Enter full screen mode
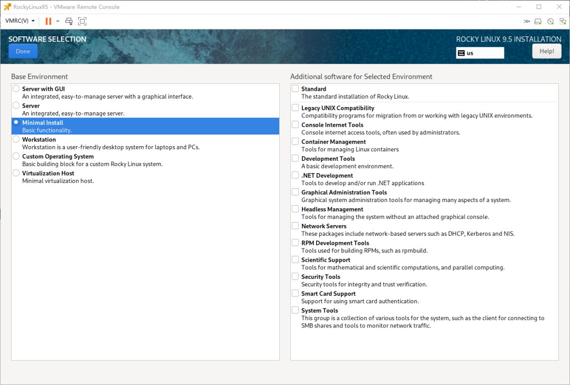 tap(82, 22)
